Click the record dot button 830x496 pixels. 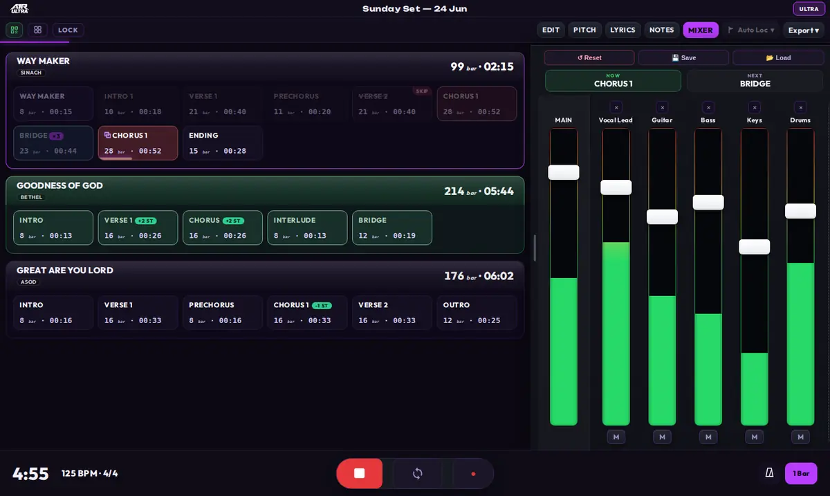(x=473, y=473)
